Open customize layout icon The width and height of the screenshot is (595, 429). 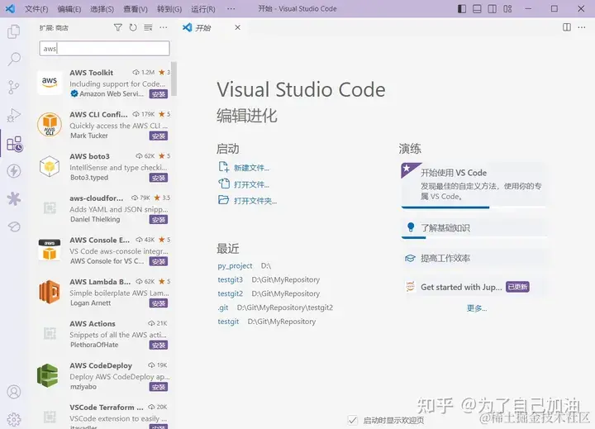507,9
